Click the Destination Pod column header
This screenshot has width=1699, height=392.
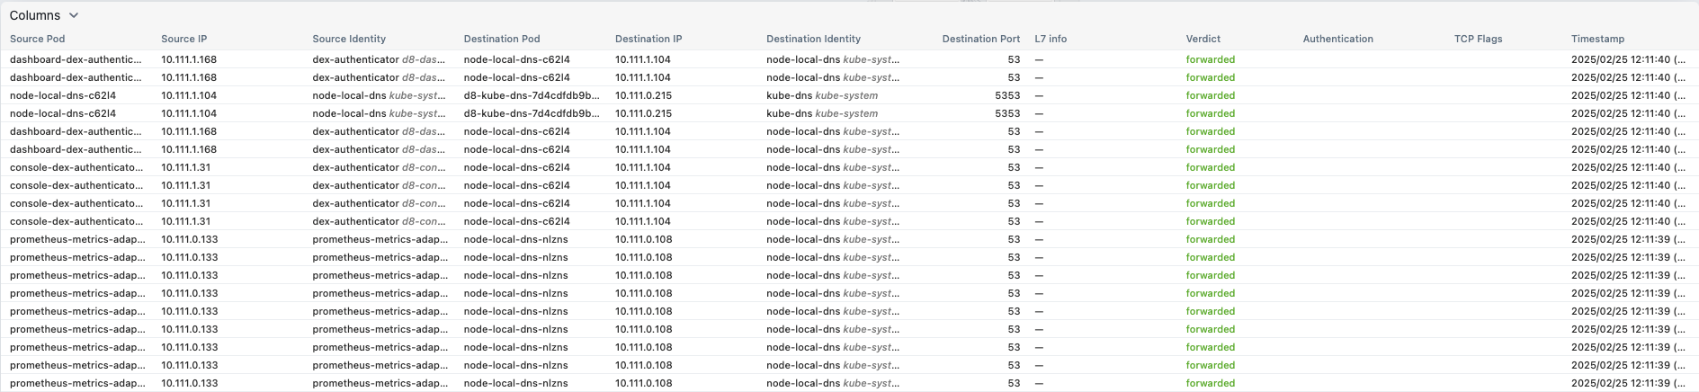501,39
